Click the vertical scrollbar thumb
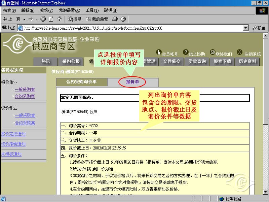Image resolution: width=269 pixels, height=202 pixels. pyautogui.click(x=265, y=81)
